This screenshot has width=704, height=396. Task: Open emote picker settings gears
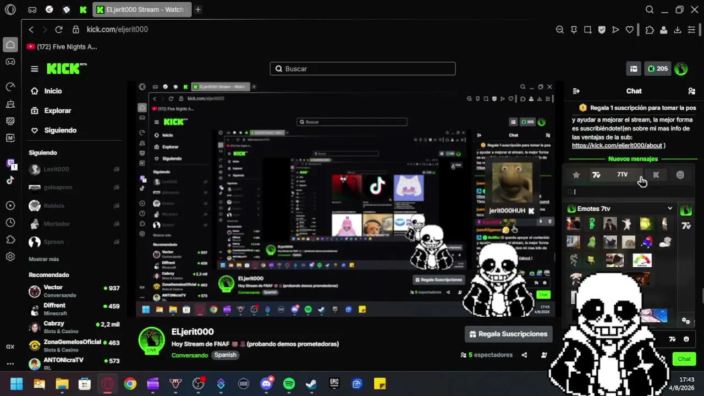(686, 320)
